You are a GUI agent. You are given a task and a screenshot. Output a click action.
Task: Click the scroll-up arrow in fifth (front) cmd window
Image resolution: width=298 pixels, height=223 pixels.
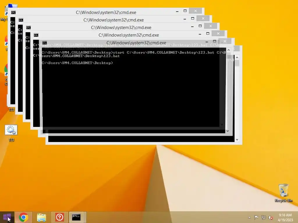(229, 50)
